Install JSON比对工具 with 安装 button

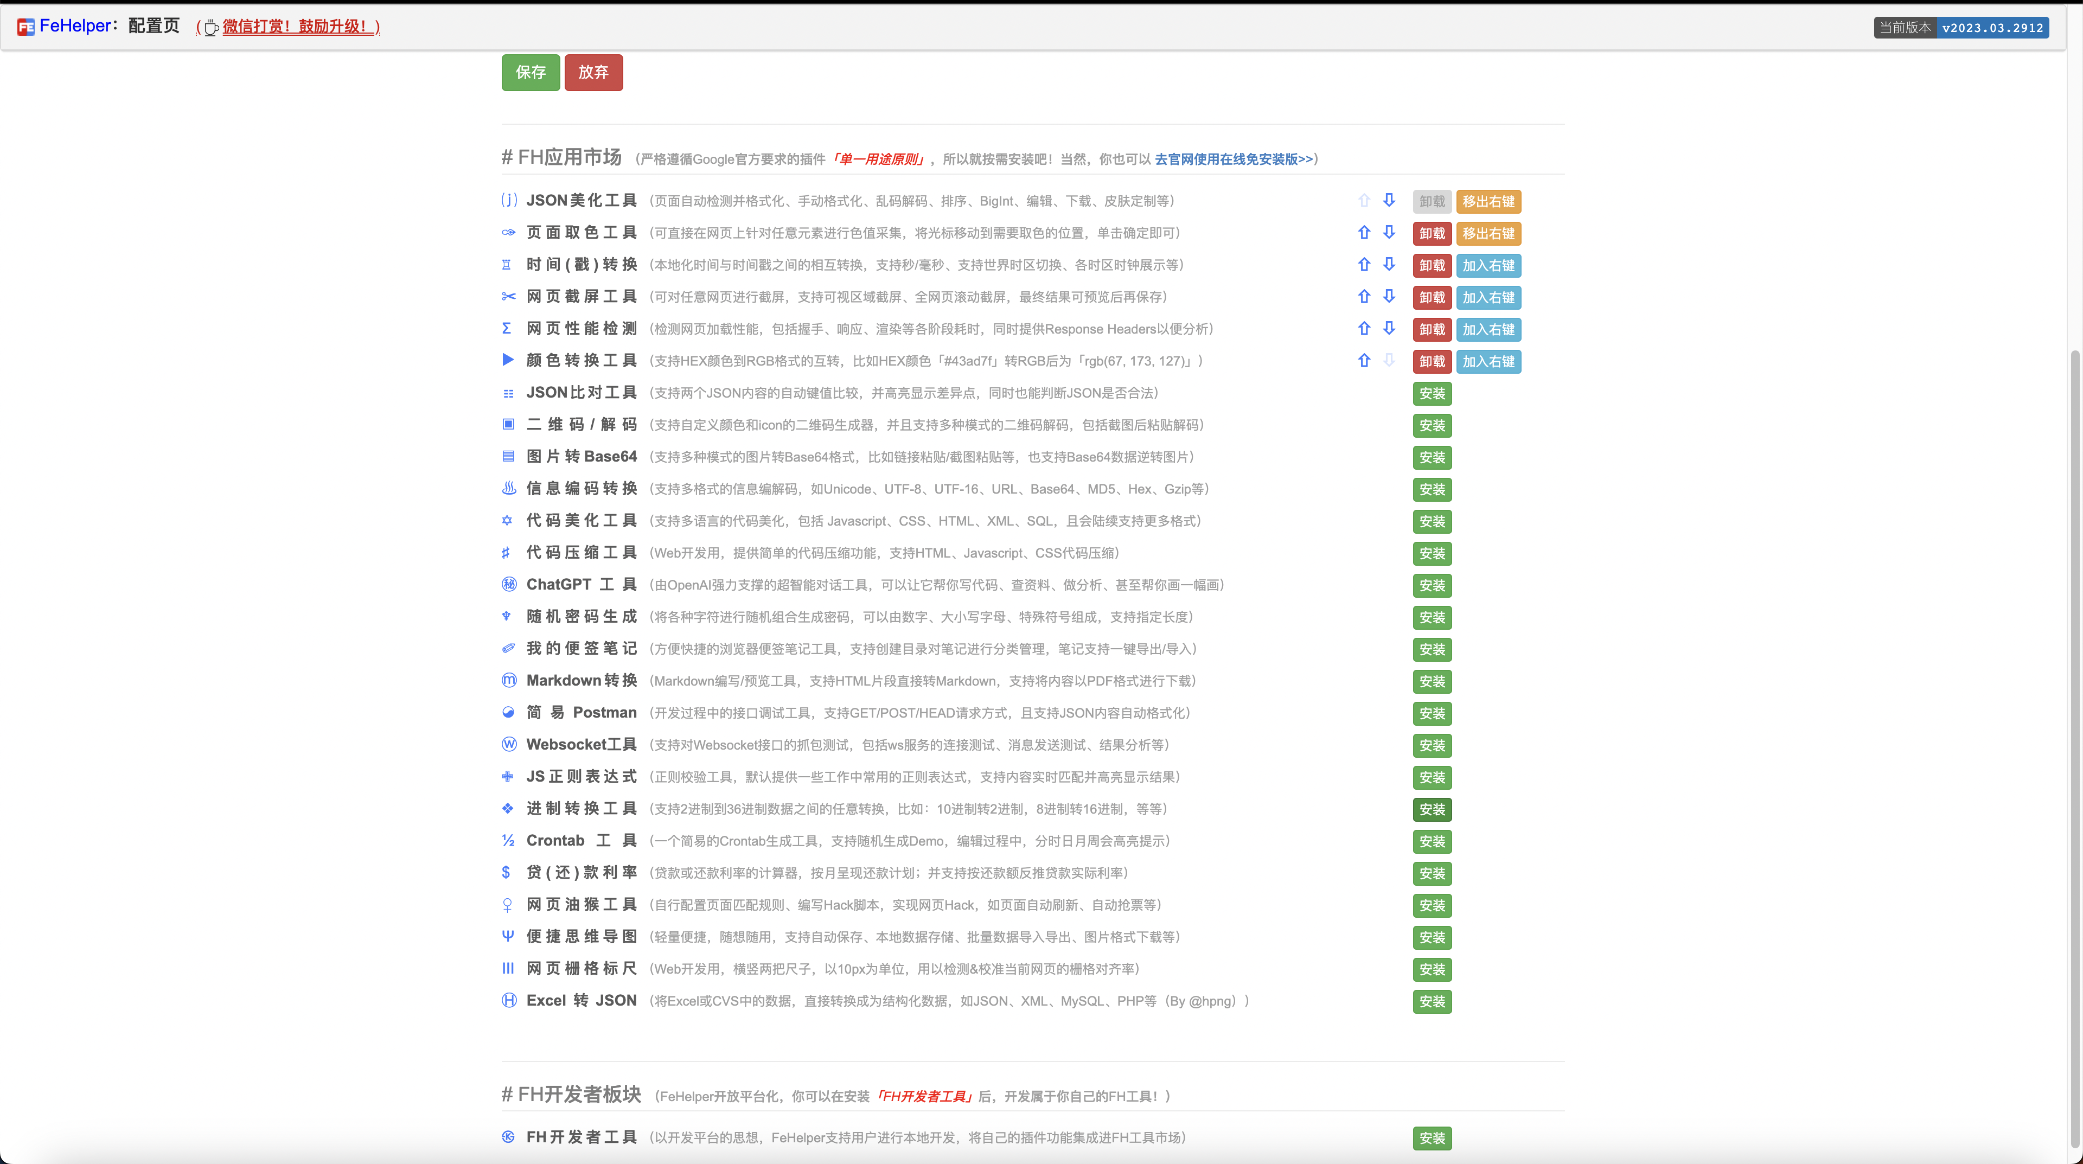click(1432, 394)
